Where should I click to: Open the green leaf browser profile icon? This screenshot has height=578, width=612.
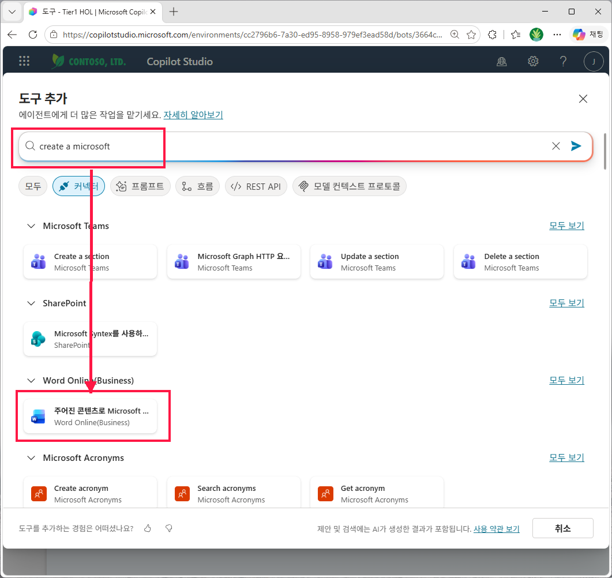(536, 35)
